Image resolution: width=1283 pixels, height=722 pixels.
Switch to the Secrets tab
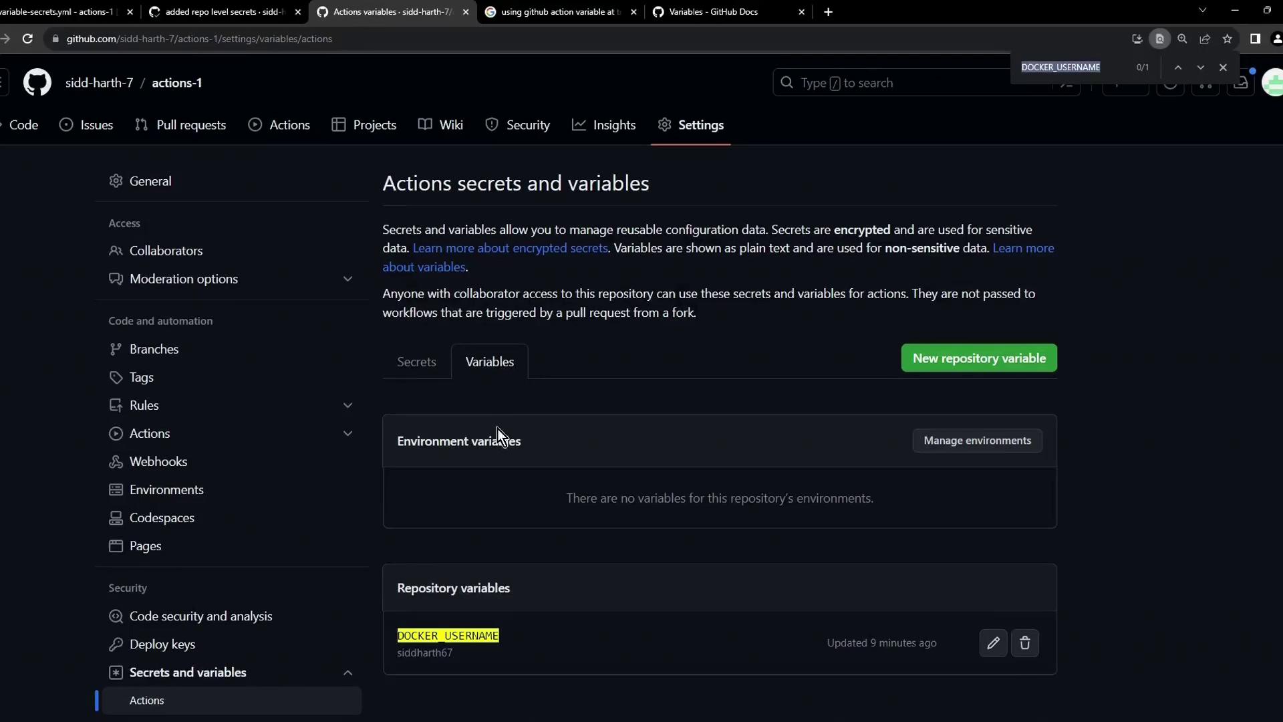point(416,362)
